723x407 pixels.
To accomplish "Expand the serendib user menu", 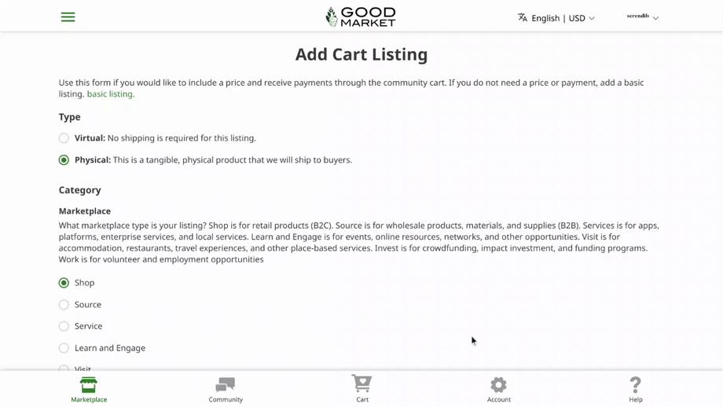I will pos(642,16).
